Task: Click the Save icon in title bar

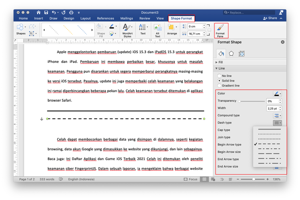Action: pos(46,12)
